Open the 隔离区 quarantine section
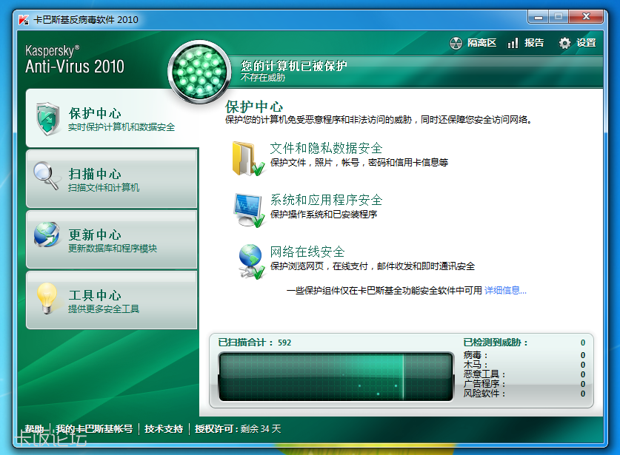This screenshot has height=455, width=620. point(473,44)
